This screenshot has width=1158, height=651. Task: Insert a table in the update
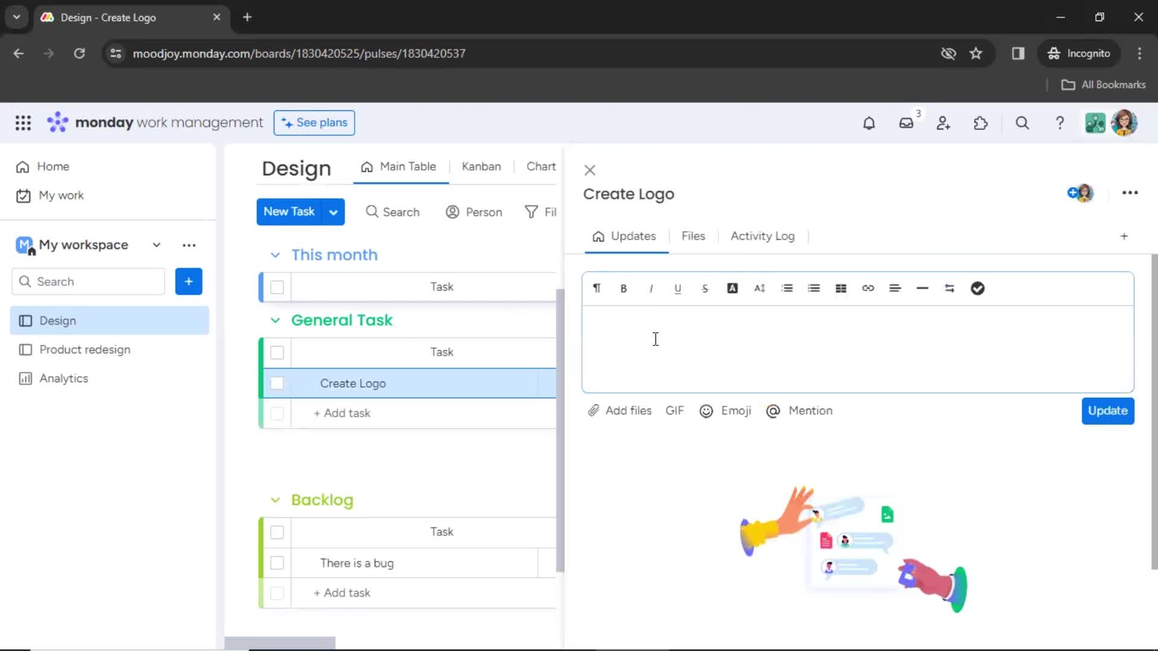point(841,288)
